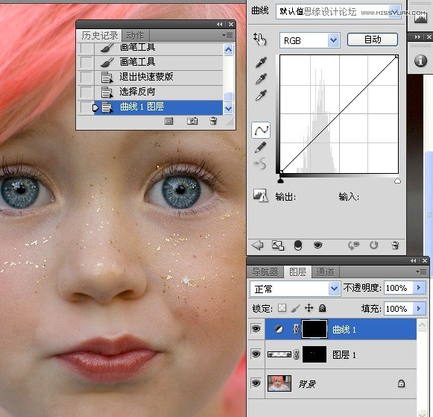
Task: Create new snapshot camera icon
Action: coord(192,121)
